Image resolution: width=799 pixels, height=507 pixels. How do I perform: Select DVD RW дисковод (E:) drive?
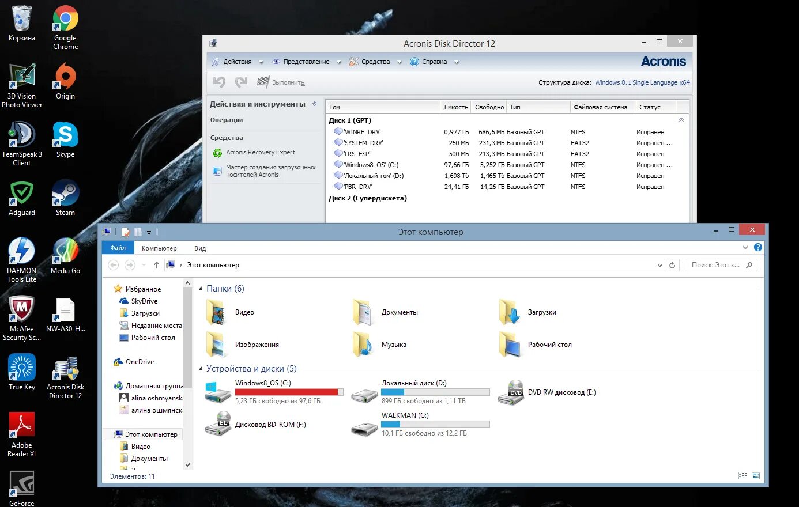tap(547, 392)
